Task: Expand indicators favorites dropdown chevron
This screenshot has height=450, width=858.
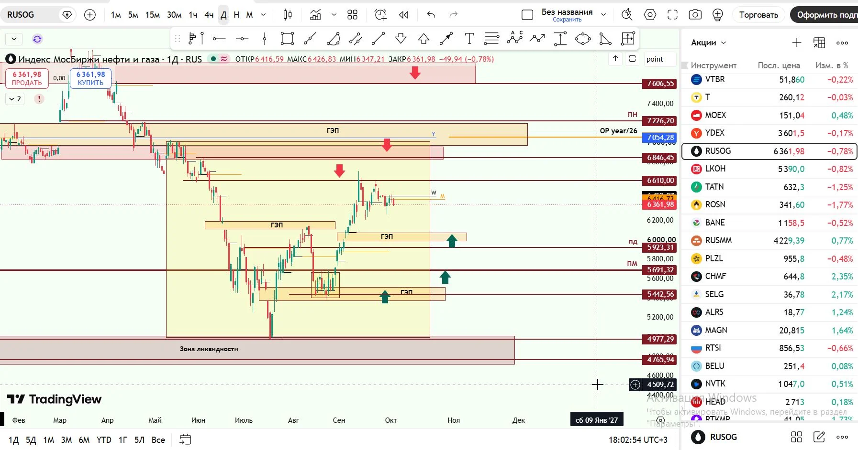Action: tap(334, 15)
